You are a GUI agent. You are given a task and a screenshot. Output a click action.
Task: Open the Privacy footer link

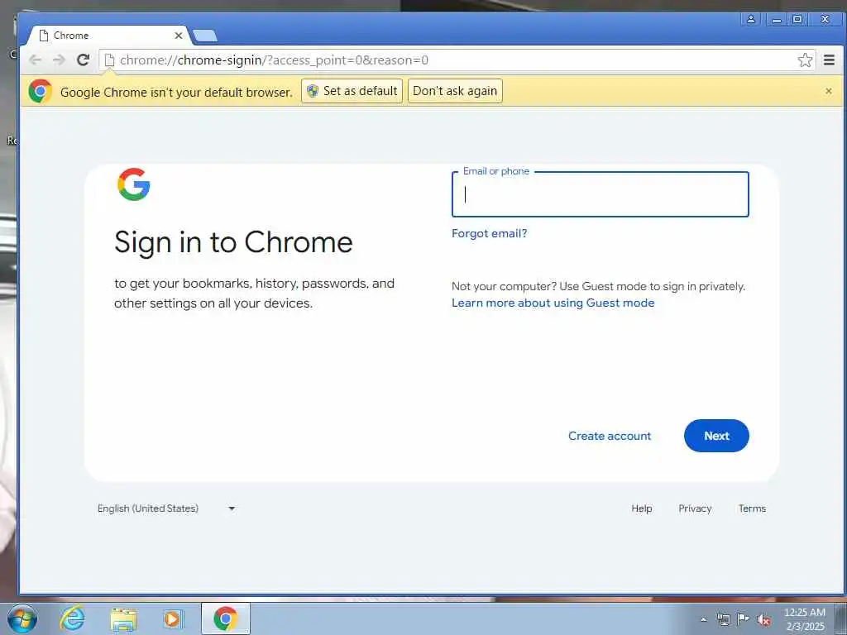click(x=695, y=508)
